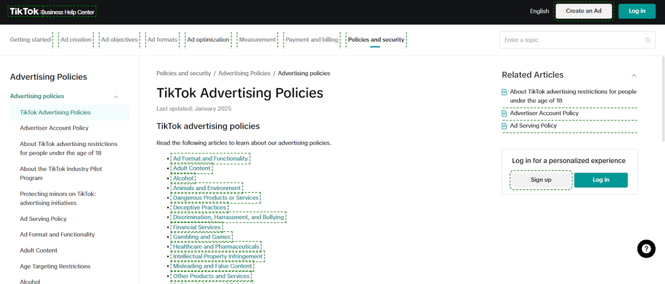The image size is (665, 284).
Task: Click the Log in button in the header
Action: 637,11
